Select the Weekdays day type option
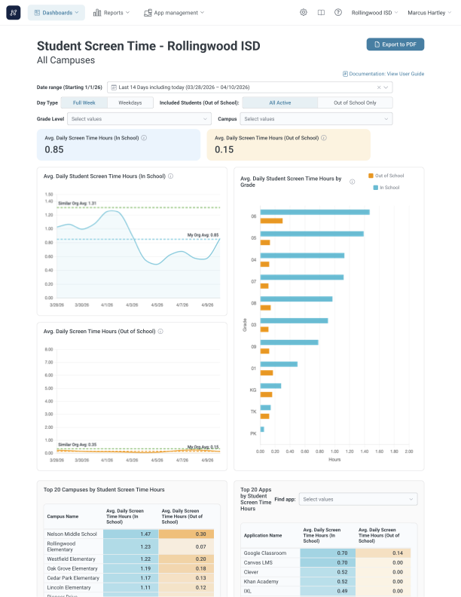 130,103
